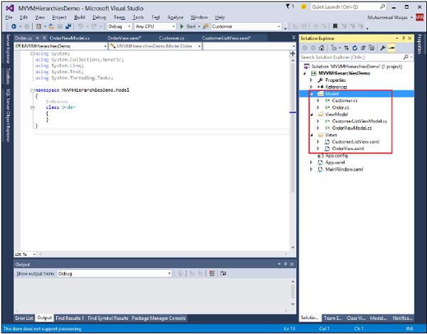Expand the References node in Solution Explorer
The width and height of the screenshot is (427, 334).
click(311, 87)
